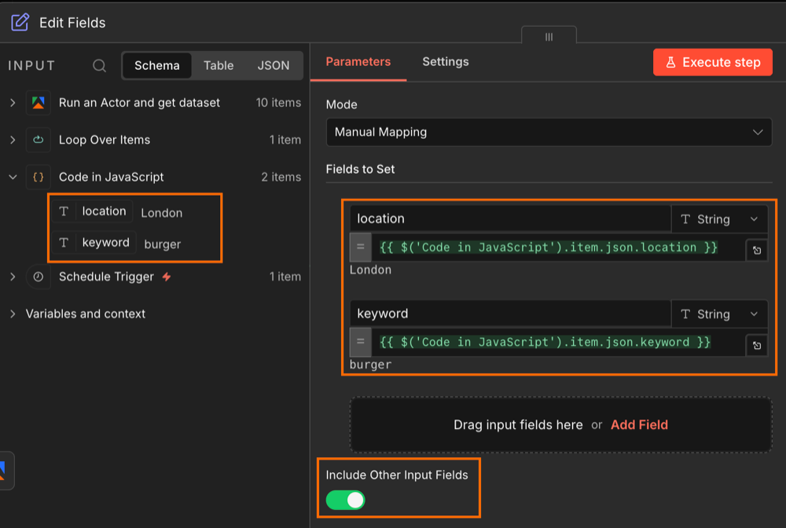Click Add Field to create a new field
This screenshot has height=528, width=786.
pyautogui.click(x=639, y=424)
